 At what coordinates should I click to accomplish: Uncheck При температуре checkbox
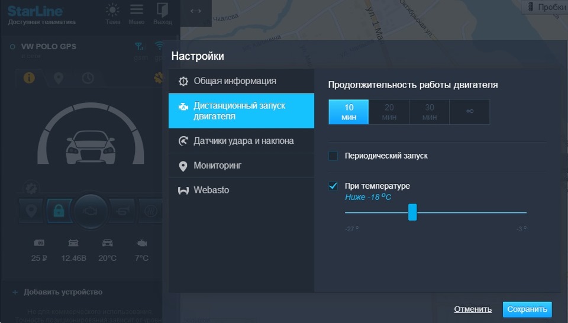[333, 186]
